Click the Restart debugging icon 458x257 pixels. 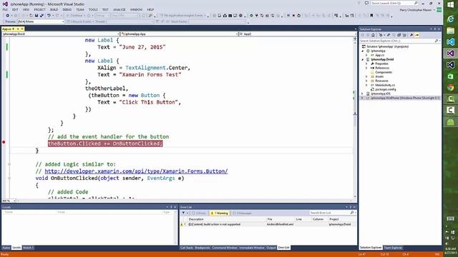[x=299, y=16]
